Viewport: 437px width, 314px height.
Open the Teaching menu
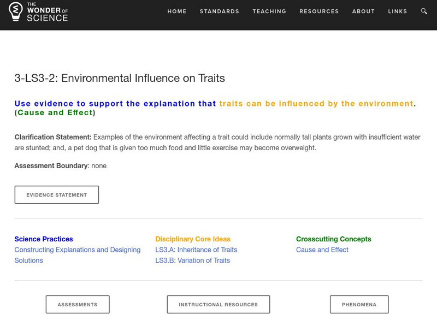point(269,11)
